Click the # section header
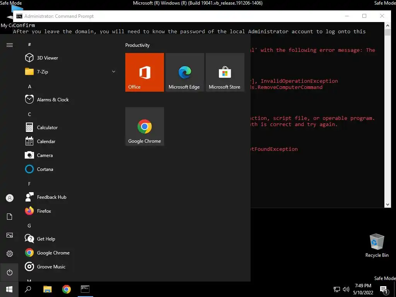 (x=29, y=44)
